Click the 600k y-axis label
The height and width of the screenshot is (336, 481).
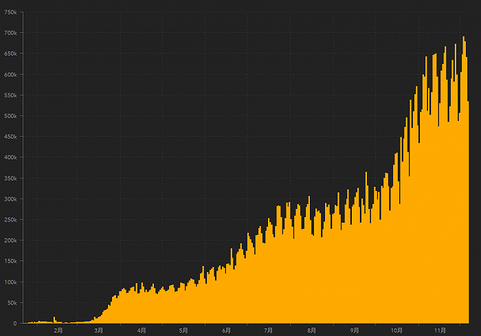pos(10,75)
